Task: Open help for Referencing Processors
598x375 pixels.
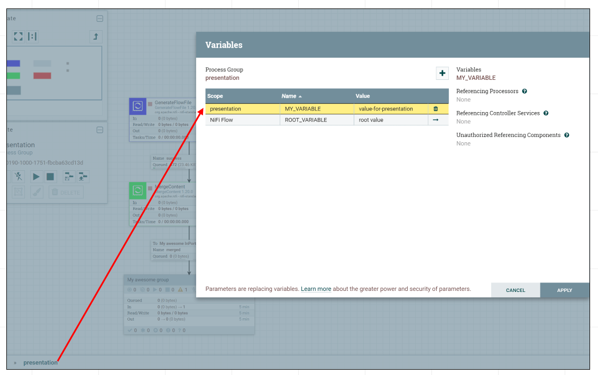Action: (x=525, y=91)
